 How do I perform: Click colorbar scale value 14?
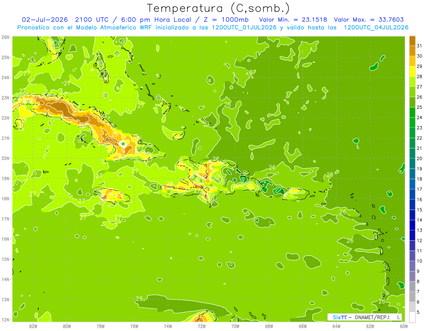(419, 220)
